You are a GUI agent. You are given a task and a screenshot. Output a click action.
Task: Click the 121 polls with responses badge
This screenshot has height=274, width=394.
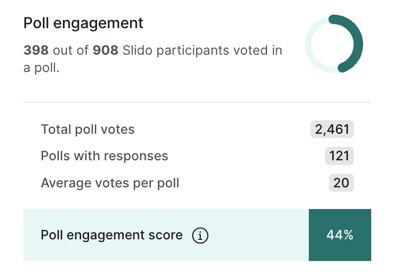point(339,156)
